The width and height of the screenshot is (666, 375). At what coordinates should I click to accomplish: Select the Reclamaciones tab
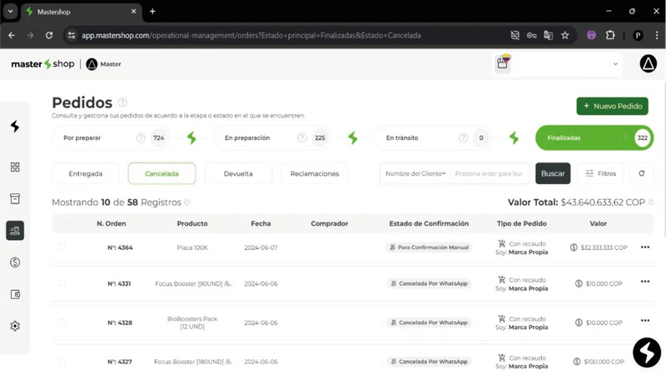315,173
